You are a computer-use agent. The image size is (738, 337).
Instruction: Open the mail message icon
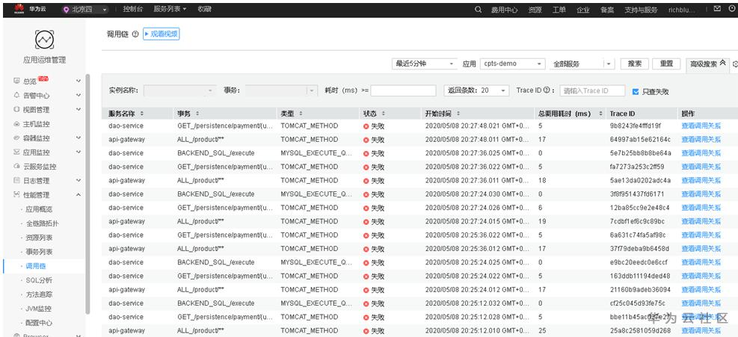point(717,8)
